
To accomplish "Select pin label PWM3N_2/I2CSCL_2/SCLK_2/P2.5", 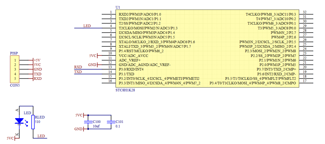I will 268,42.
